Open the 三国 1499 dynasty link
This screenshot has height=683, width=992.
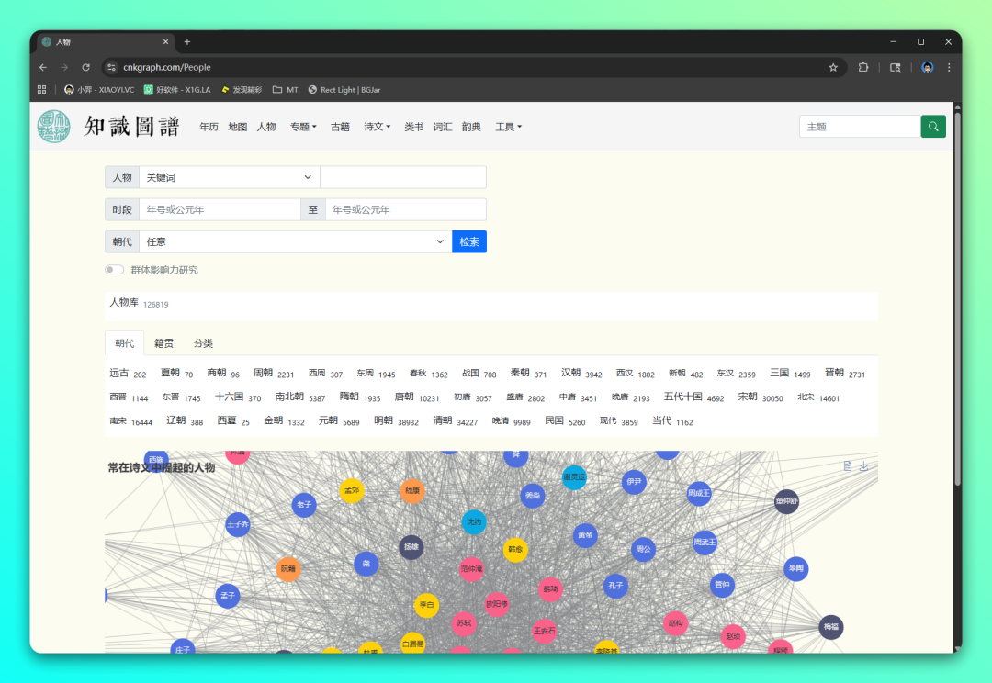(790, 373)
